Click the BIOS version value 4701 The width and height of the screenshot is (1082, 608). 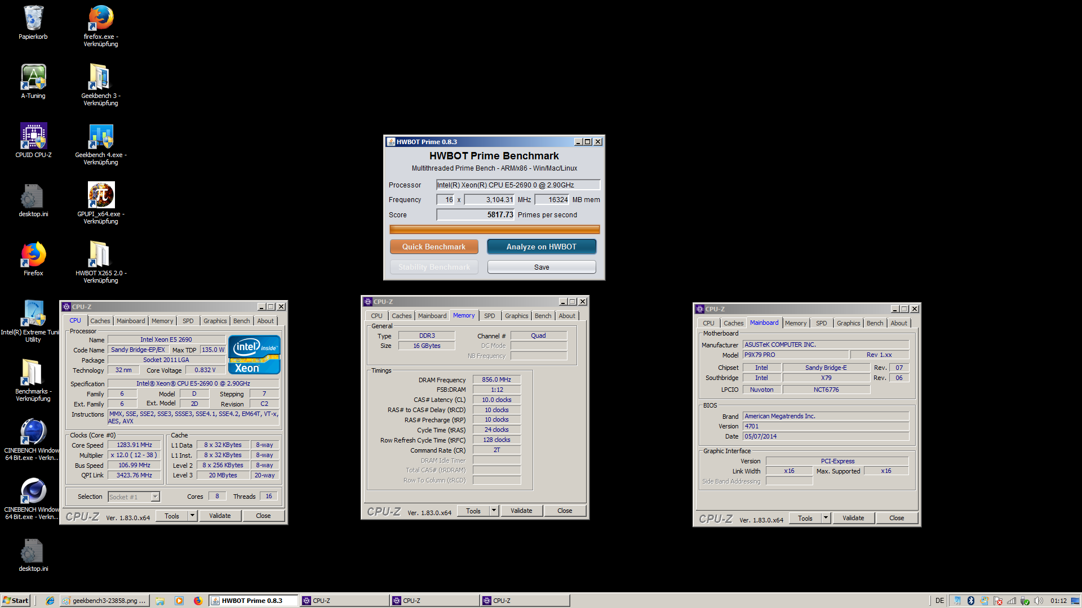pyautogui.click(x=826, y=426)
